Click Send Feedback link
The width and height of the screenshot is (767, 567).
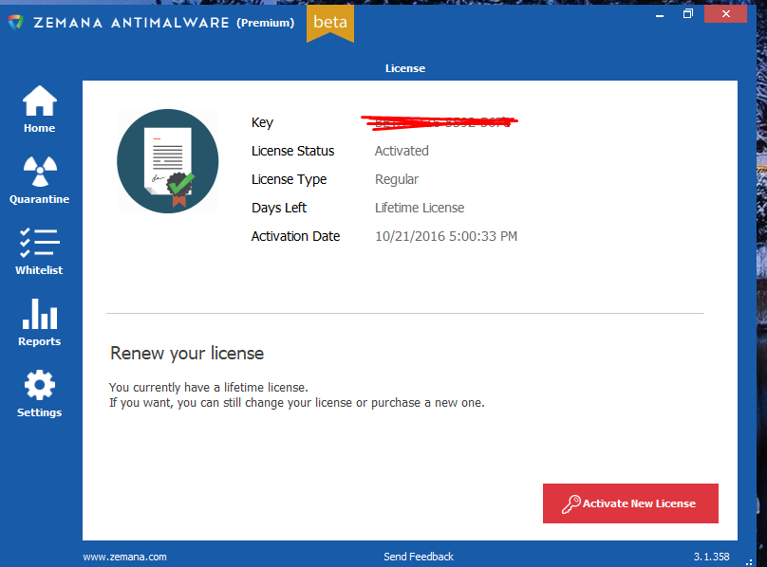[x=419, y=557]
